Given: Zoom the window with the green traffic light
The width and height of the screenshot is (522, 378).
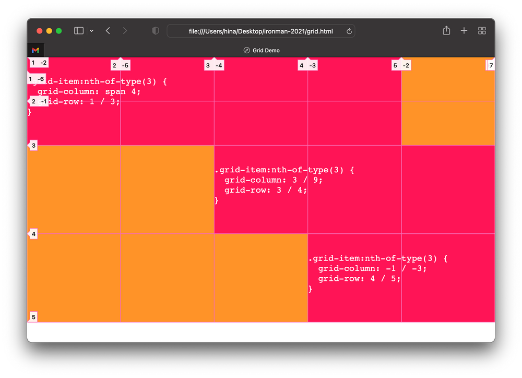Looking at the screenshot, I should click(58, 30).
